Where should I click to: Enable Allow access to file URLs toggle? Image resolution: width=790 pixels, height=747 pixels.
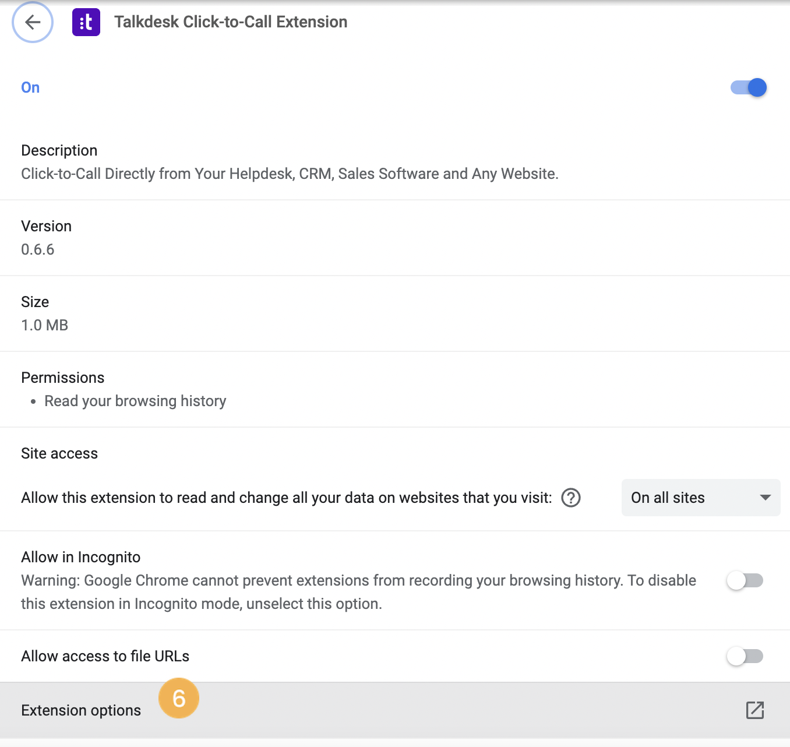pyautogui.click(x=745, y=656)
